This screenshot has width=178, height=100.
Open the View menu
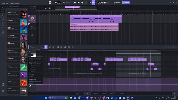click(x=12, y=3)
